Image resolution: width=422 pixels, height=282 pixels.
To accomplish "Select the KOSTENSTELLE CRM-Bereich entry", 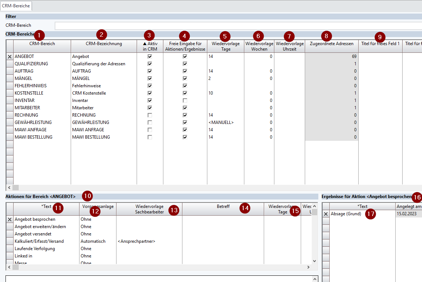I will (29, 93).
